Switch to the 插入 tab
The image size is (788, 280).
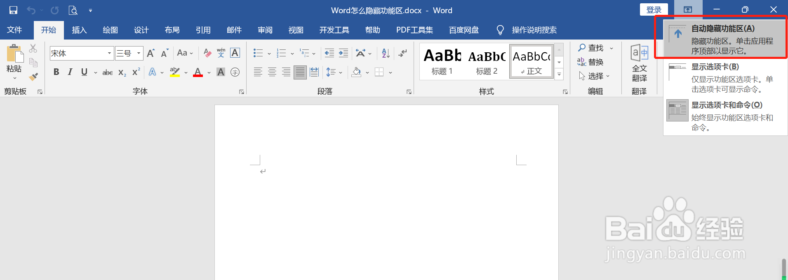(x=79, y=30)
